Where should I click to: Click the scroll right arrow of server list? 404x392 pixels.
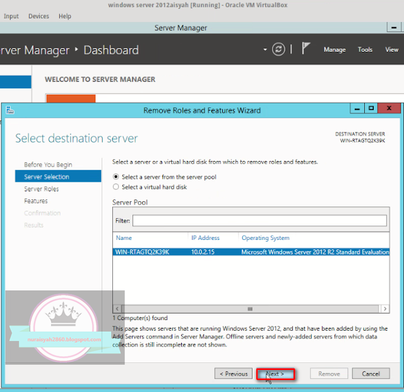[x=385, y=309]
